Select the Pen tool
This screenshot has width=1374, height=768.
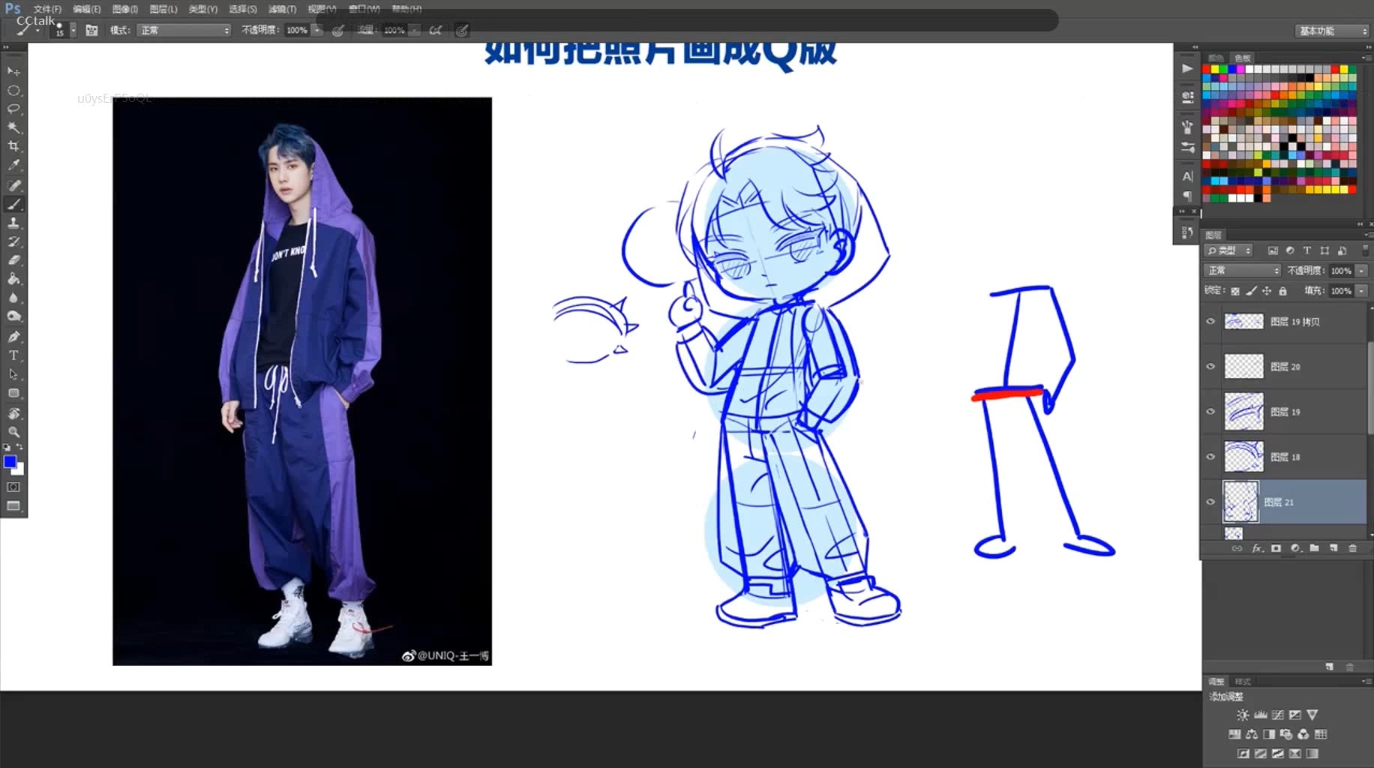pos(13,337)
